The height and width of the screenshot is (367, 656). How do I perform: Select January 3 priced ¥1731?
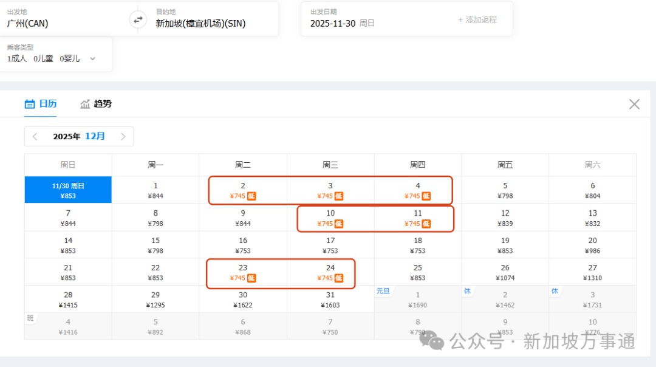tap(593, 299)
